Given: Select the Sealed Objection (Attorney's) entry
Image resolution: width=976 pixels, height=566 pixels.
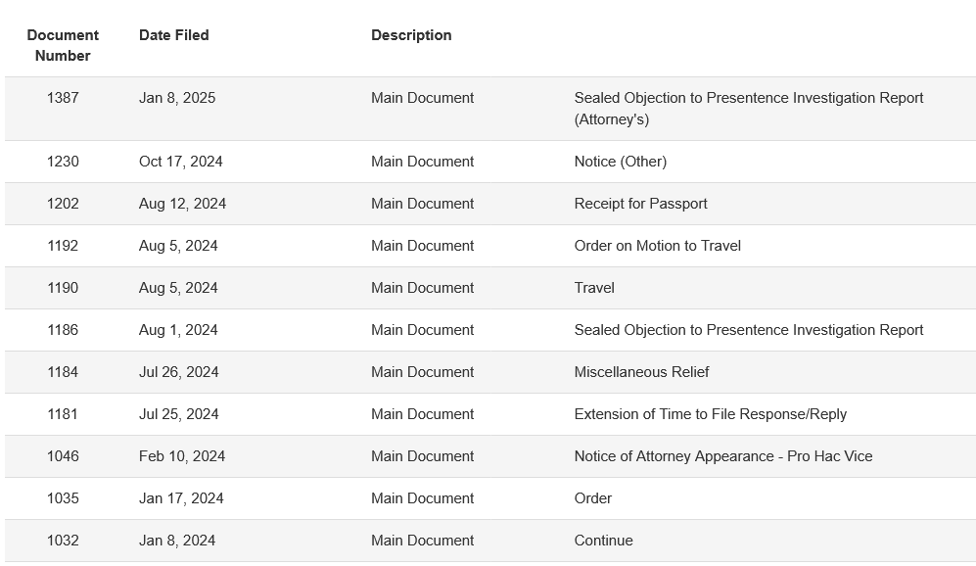Looking at the screenshot, I should (x=748, y=109).
